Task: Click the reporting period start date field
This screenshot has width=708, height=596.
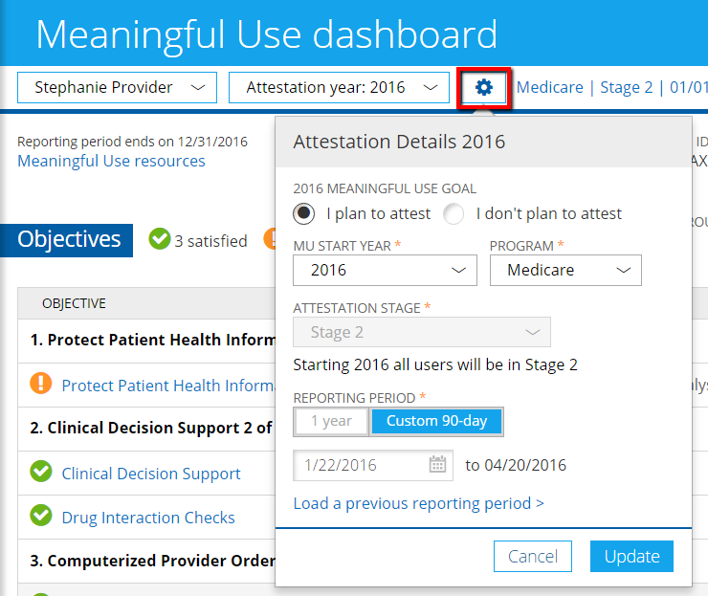Action: click(x=359, y=466)
